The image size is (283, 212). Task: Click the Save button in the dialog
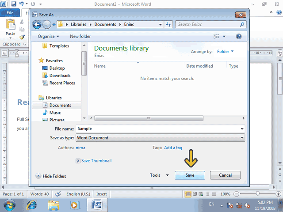[x=190, y=175]
